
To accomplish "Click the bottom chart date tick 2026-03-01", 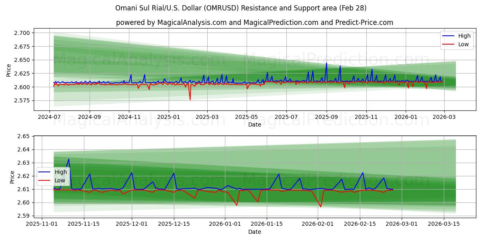I will pyautogui.click(x=402, y=224).
